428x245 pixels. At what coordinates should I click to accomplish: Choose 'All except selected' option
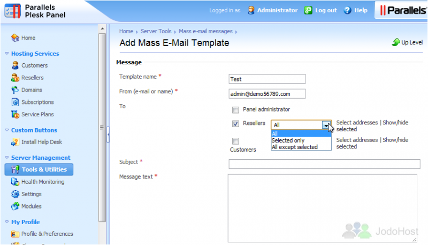pos(301,147)
